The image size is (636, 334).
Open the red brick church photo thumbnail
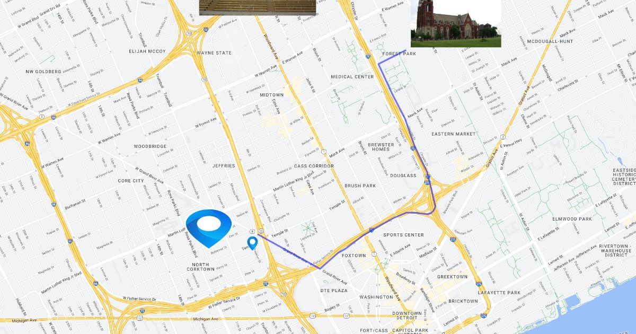click(x=456, y=23)
